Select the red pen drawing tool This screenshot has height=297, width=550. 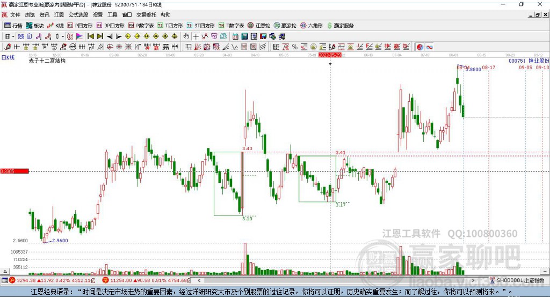click(8, 47)
